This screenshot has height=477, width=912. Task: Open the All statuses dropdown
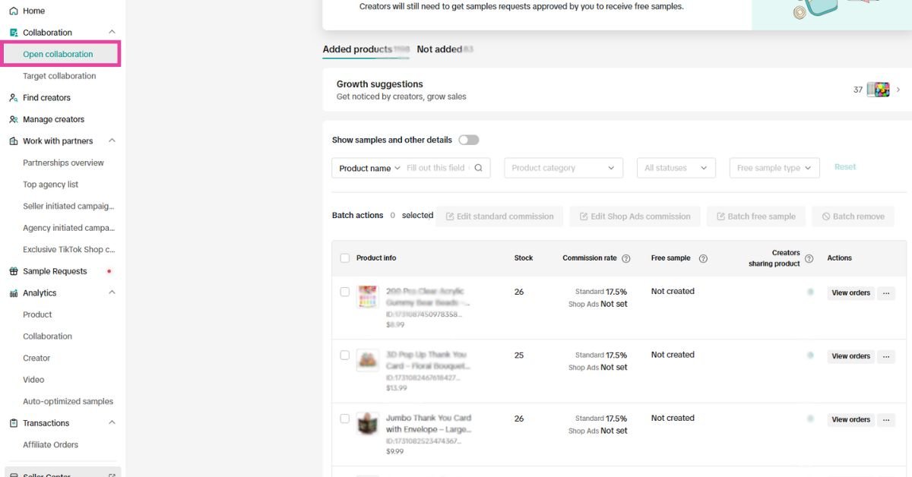(x=676, y=168)
